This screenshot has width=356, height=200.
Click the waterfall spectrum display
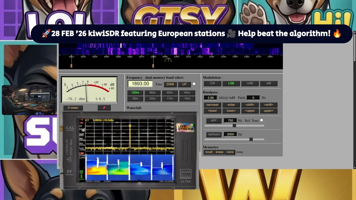click(170, 49)
